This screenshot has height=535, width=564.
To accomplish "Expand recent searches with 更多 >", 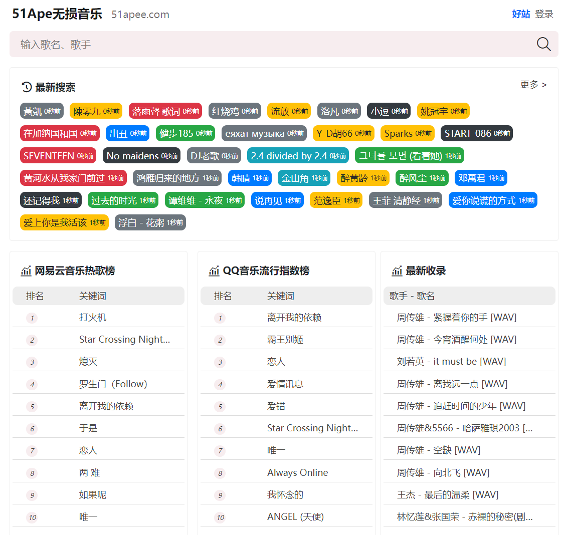I will pos(533,85).
